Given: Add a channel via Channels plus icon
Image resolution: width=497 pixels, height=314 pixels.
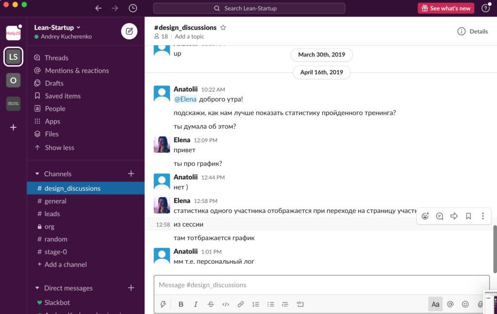Looking at the screenshot, I should (131, 174).
